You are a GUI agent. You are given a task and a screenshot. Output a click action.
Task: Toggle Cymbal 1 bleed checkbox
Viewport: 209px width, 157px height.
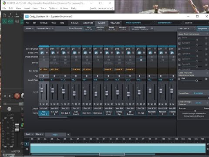[179, 44]
